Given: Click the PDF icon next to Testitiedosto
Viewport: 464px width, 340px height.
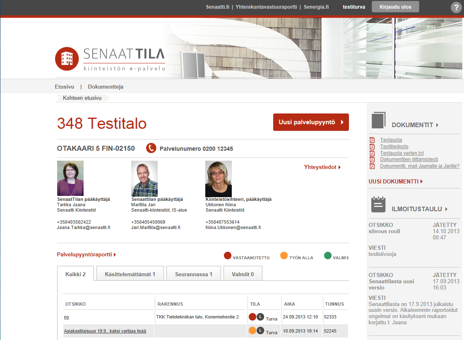Looking at the screenshot, I should click(372, 147).
